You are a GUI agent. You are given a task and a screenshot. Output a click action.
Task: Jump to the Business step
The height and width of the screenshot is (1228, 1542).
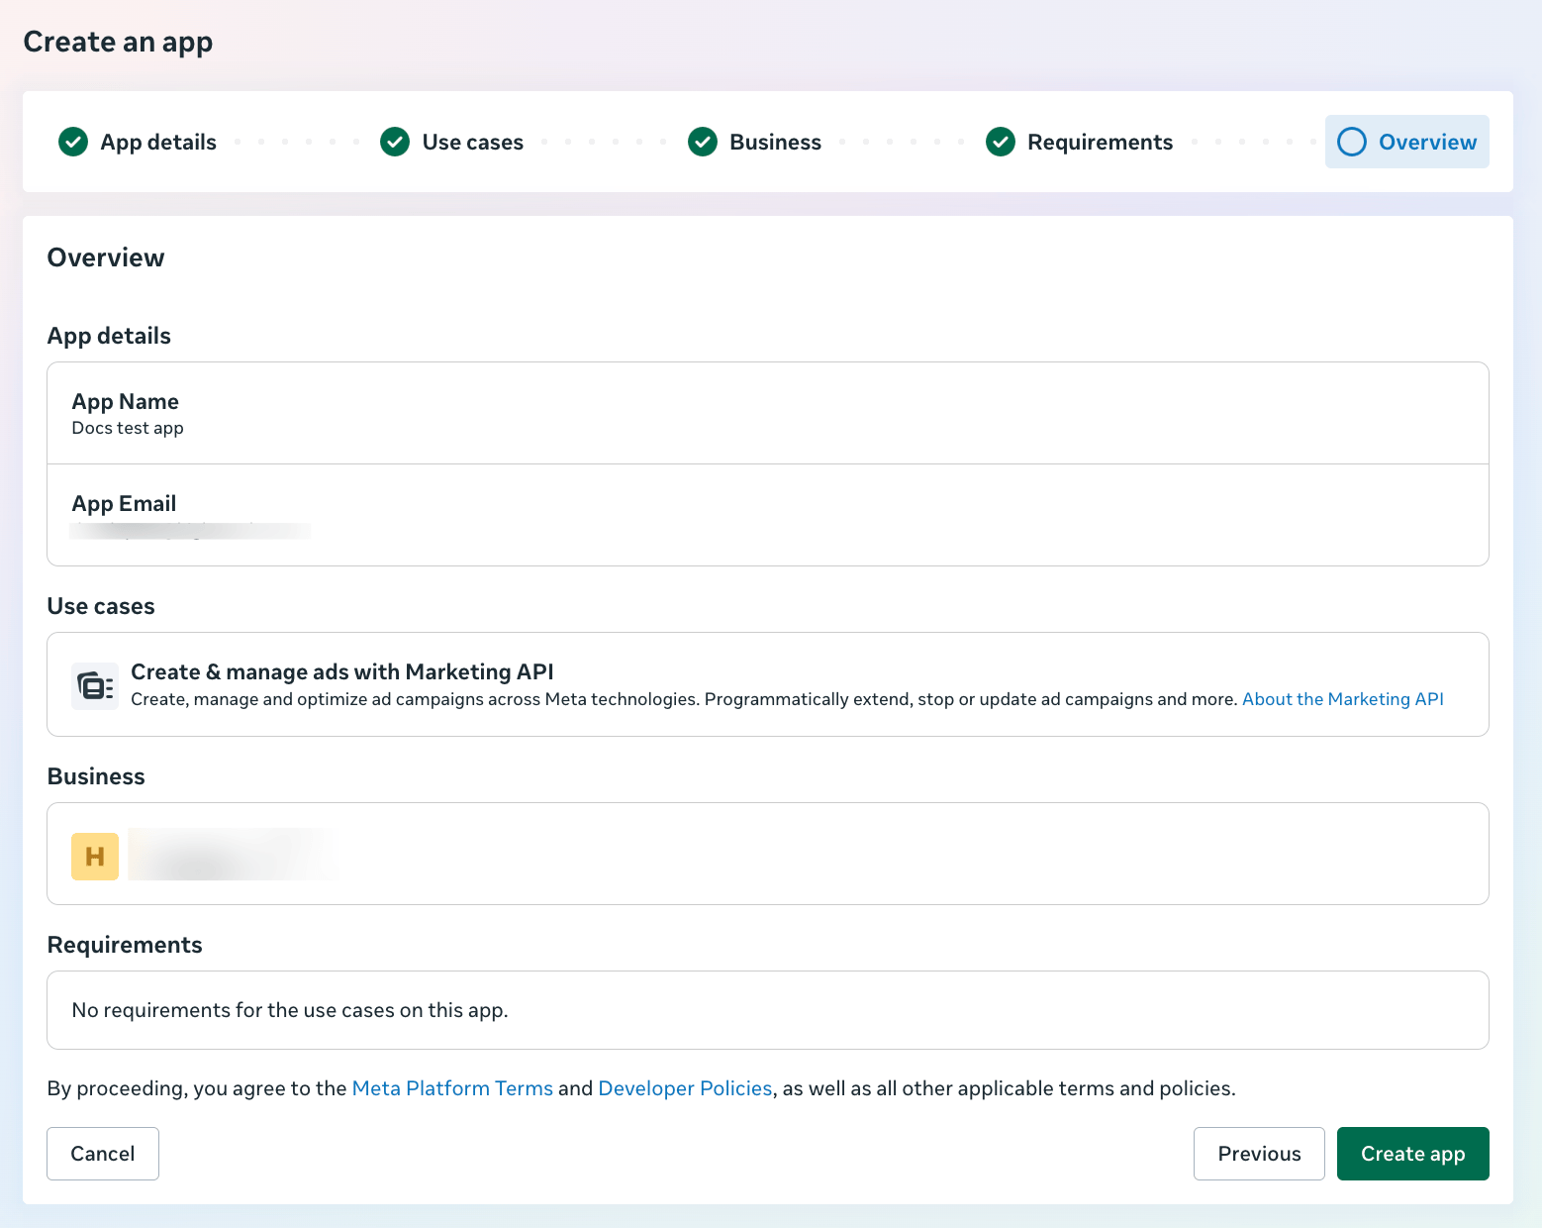click(776, 142)
